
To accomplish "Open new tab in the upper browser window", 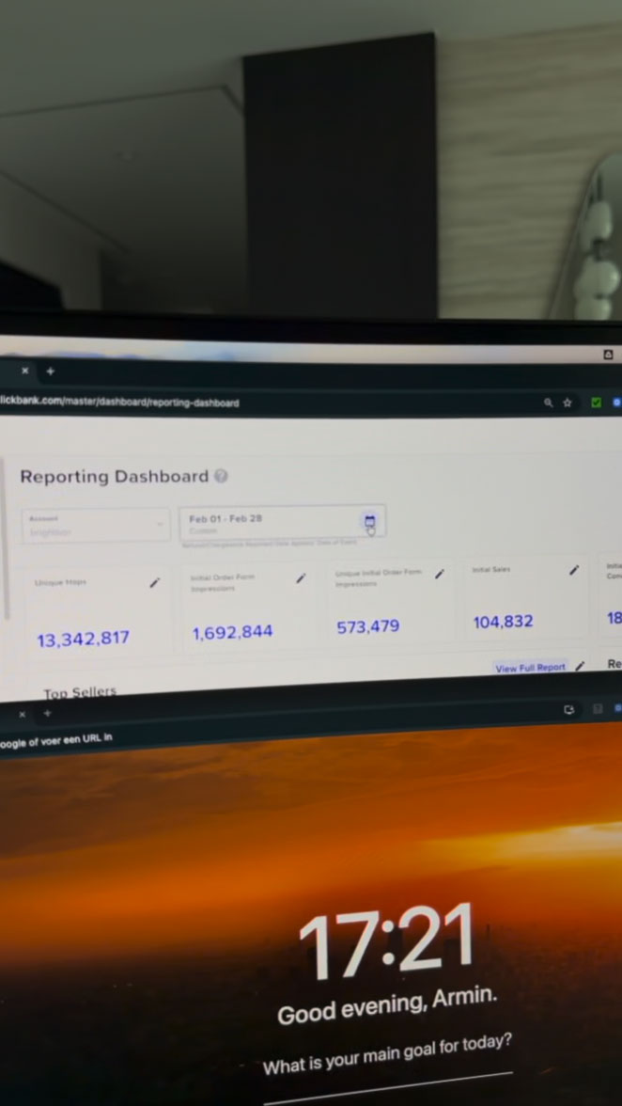I will (50, 371).
